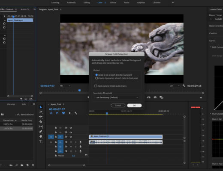Toggle lock on V1 track

pyautogui.click(x=56, y=137)
